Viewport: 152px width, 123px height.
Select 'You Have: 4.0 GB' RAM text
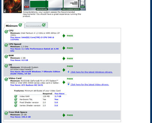pos(19,60)
